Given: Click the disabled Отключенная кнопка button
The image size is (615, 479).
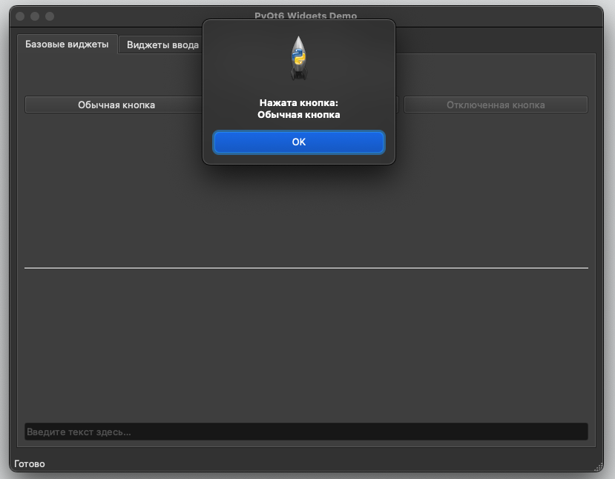Looking at the screenshot, I should click(x=495, y=105).
